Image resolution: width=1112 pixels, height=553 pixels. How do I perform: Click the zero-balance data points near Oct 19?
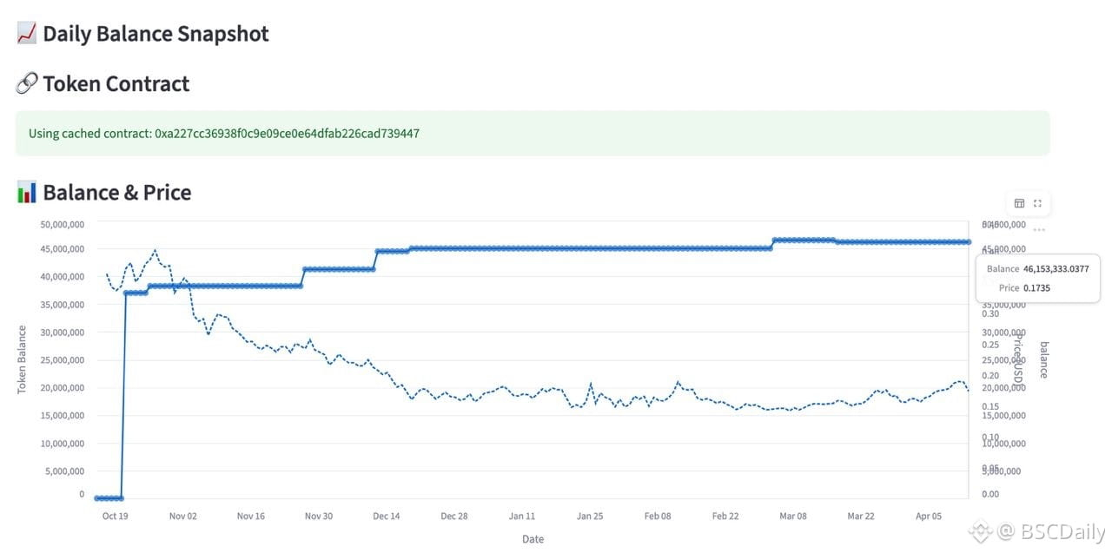click(x=109, y=498)
